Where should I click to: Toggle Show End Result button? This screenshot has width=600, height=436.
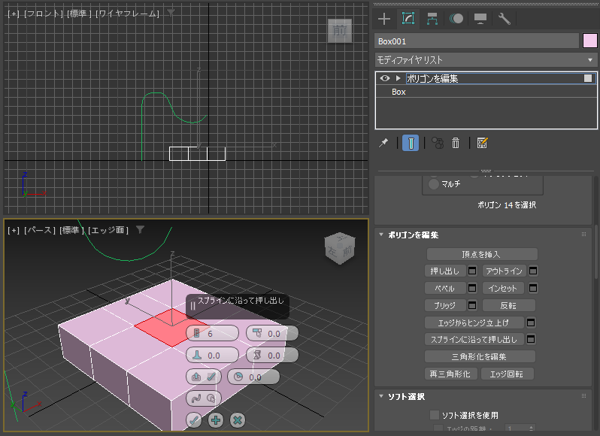coord(411,143)
